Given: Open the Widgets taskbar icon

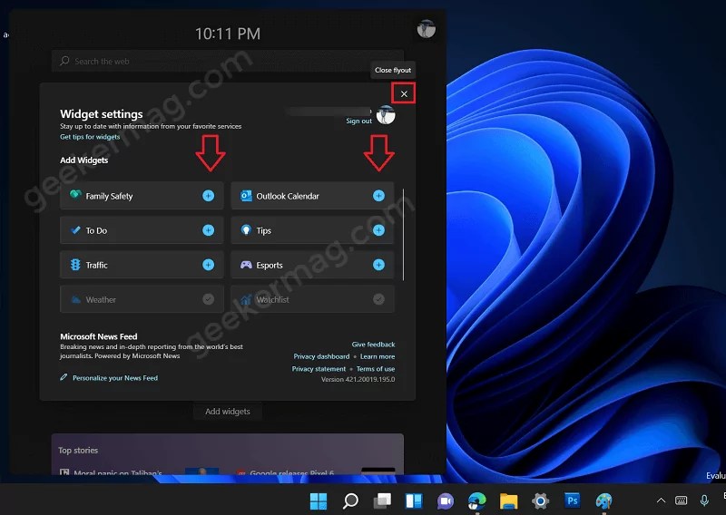Looking at the screenshot, I should (414, 500).
